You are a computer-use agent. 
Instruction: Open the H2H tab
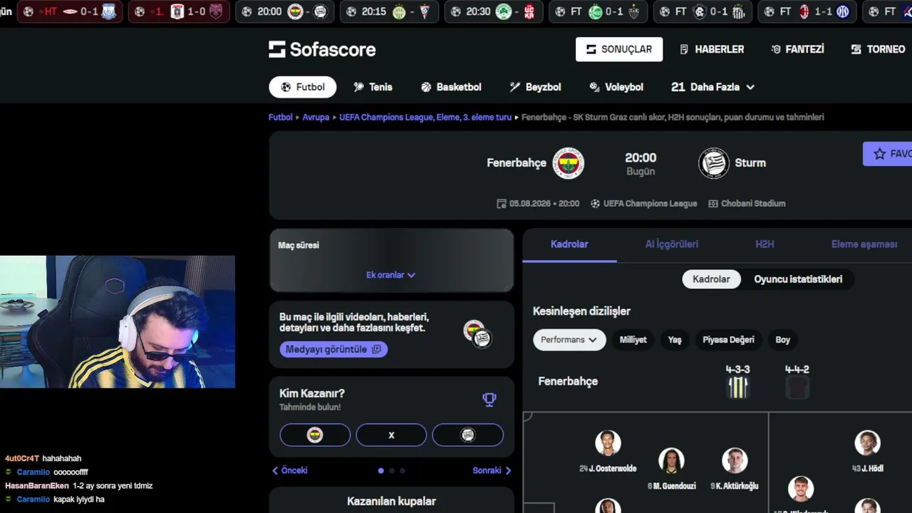click(x=765, y=244)
